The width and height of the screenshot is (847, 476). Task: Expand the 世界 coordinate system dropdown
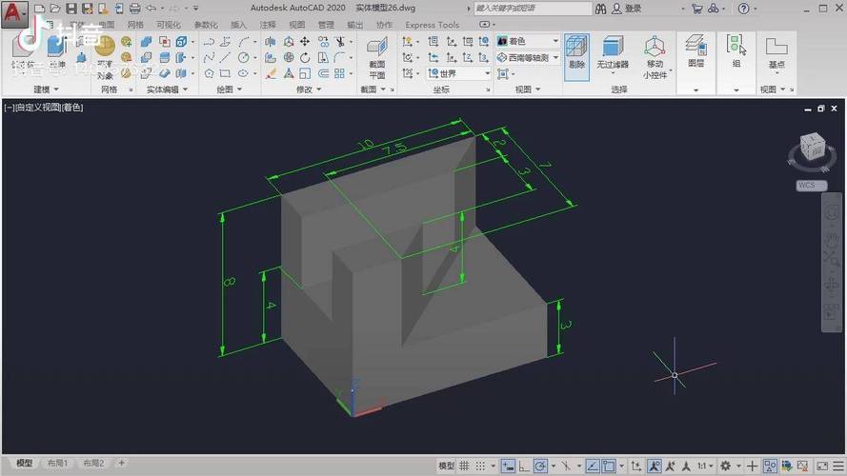pyautogui.click(x=458, y=73)
